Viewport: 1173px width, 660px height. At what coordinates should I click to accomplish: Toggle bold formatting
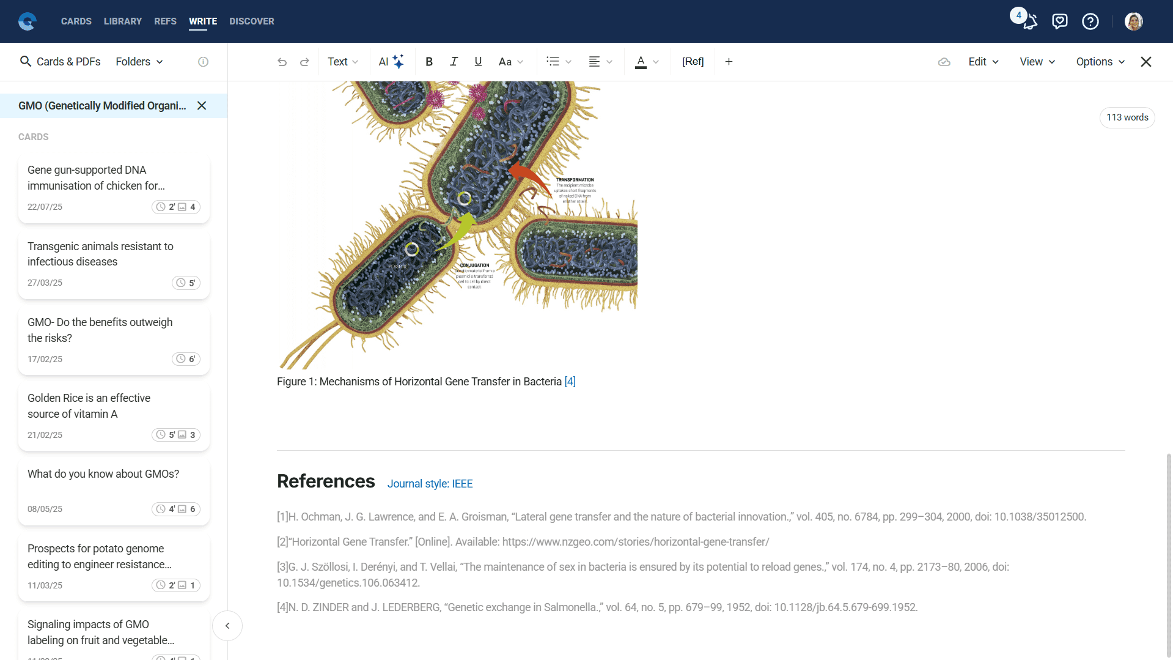429,62
